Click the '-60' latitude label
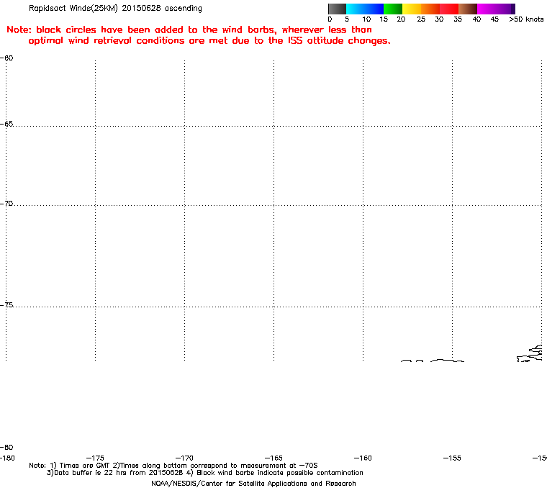This screenshot has height=493, width=547. coord(6,58)
